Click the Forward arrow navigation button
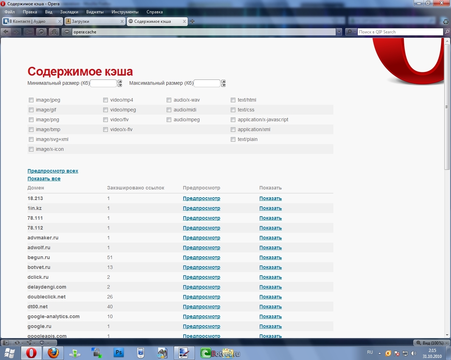The image size is (451, 360). (x=16, y=32)
